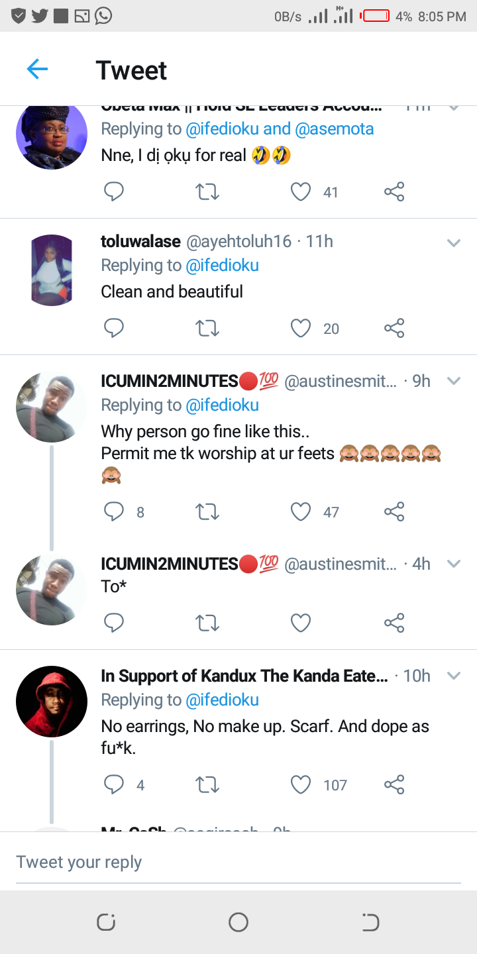Open @asemota mention link
The width and height of the screenshot is (477, 954).
coord(334,129)
